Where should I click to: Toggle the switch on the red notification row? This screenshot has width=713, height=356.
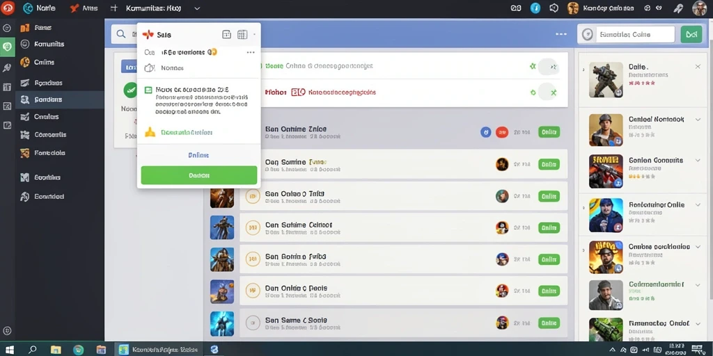(x=549, y=92)
